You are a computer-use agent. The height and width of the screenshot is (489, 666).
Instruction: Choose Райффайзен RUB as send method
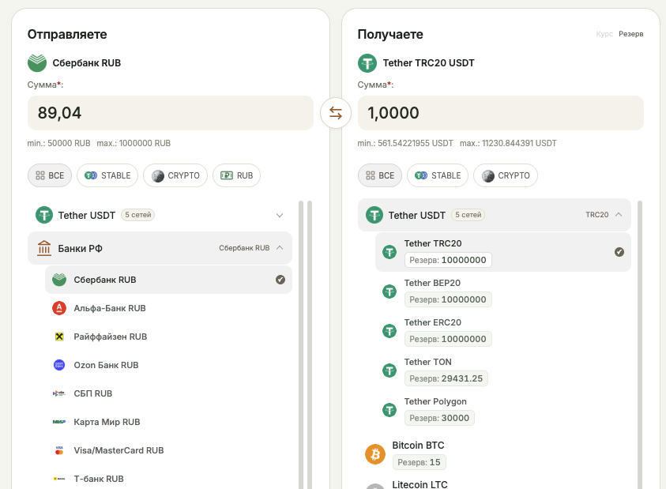[x=168, y=337]
